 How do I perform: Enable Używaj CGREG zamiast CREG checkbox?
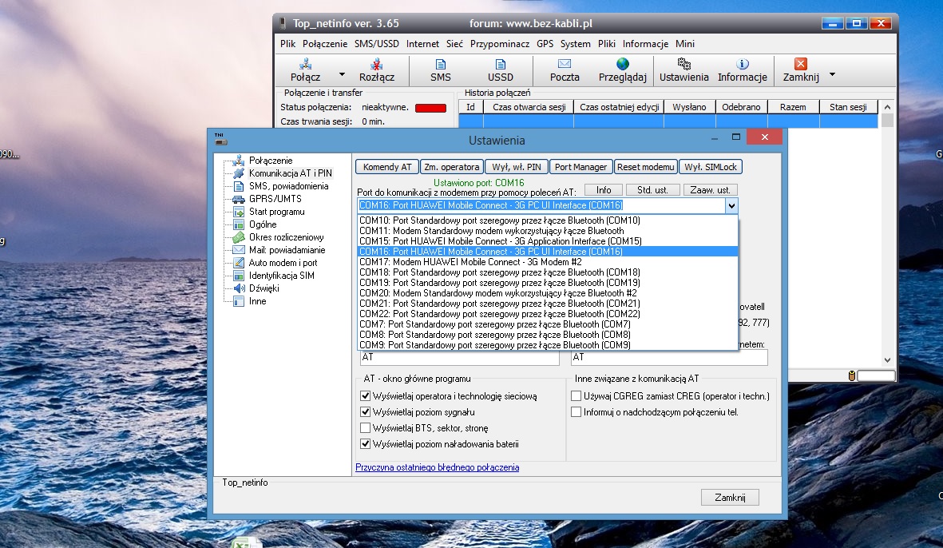pos(576,396)
